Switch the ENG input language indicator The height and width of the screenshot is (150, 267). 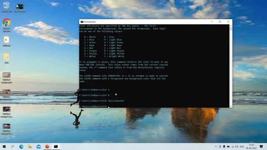(x=242, y=146)
